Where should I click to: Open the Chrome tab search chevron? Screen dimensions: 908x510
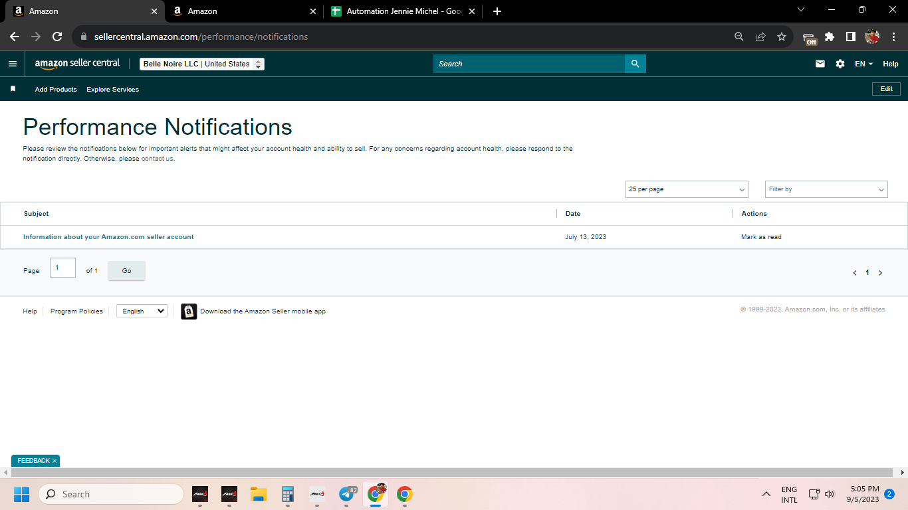(800, 10)
